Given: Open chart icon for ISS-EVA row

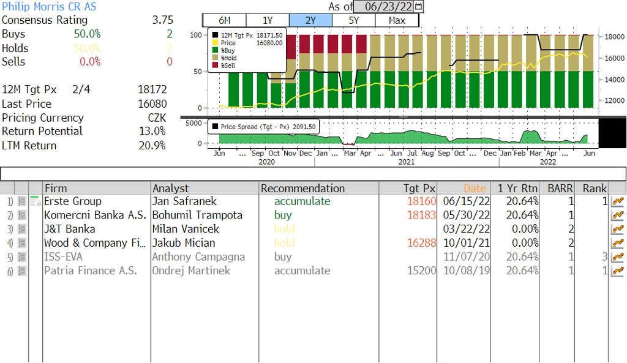Looking at the screenshot, I should point(618,257).
